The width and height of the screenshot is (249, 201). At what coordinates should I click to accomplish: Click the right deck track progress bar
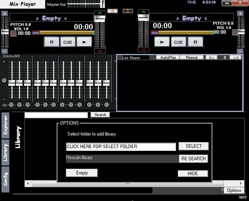pyautogui.click(x=182, y=33)
